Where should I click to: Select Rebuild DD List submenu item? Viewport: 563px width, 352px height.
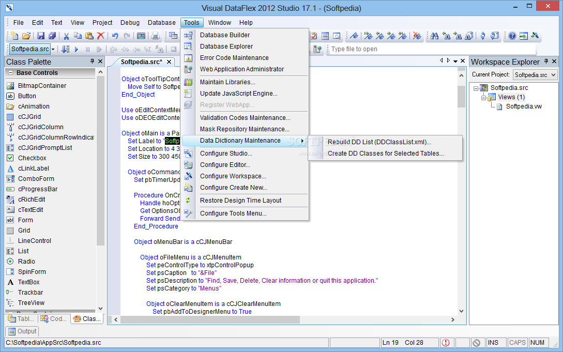(x=379, y=142)
